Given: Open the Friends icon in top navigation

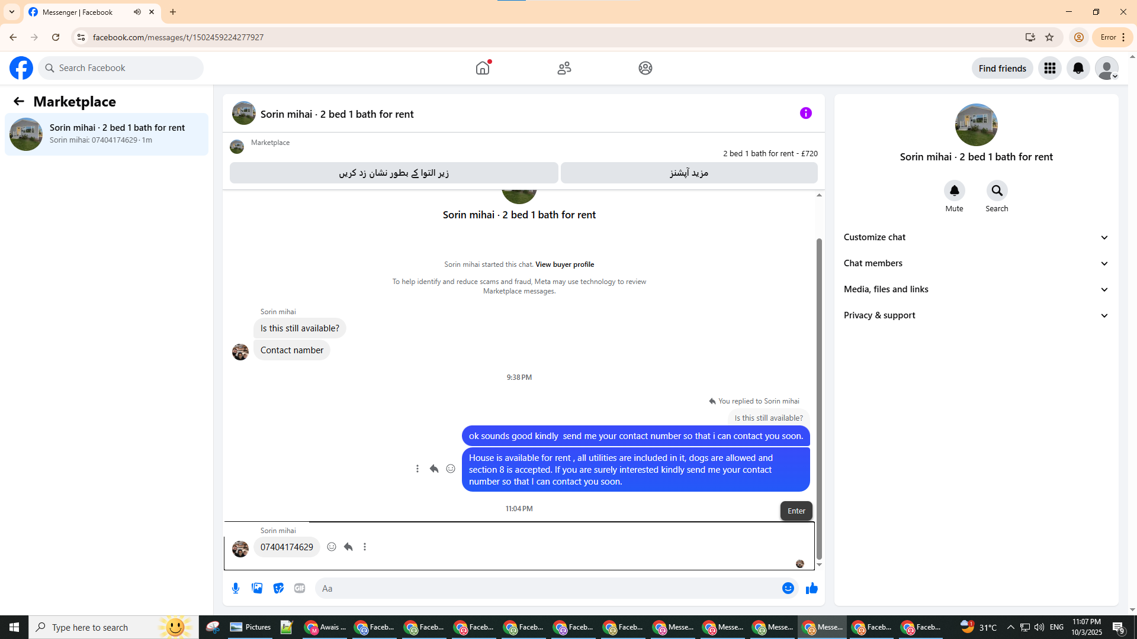Looking at the screenshot, I should click(x=564, y=68).
